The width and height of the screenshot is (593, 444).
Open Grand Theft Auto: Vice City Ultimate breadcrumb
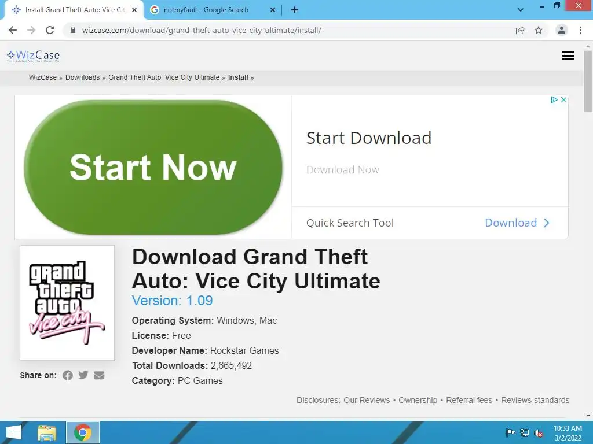coord(164,77)
